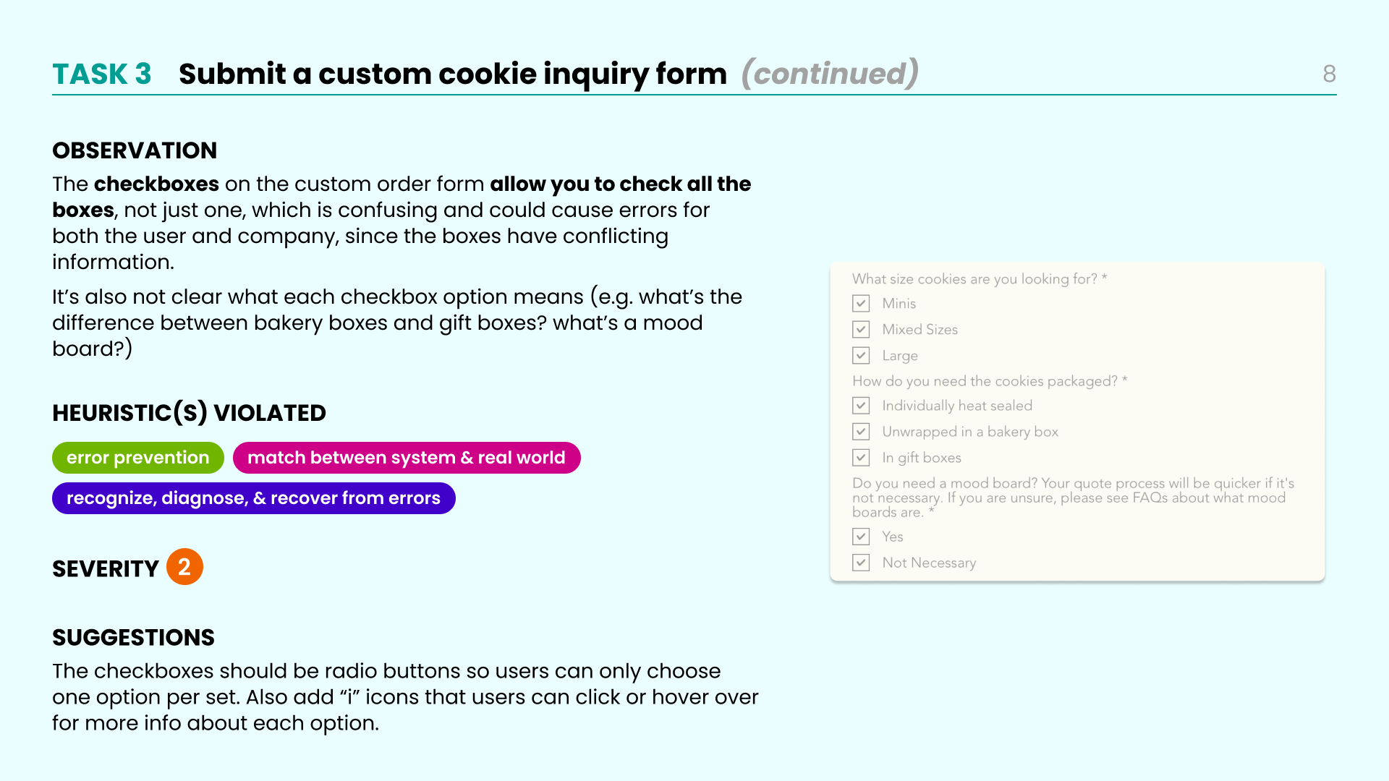Click the page number 8
The height and width of the screenshot is (781, 1389).
(x=1329, y=74)
